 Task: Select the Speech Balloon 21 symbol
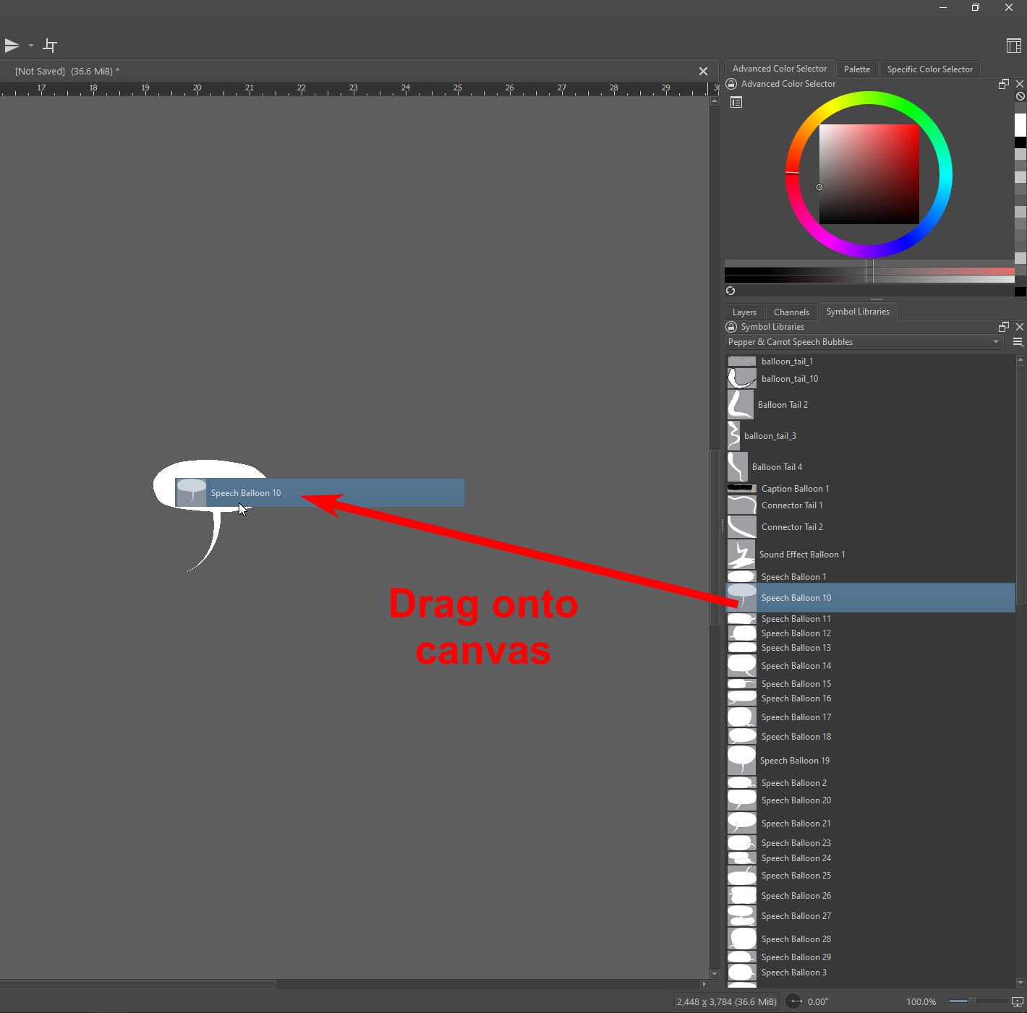871,824
